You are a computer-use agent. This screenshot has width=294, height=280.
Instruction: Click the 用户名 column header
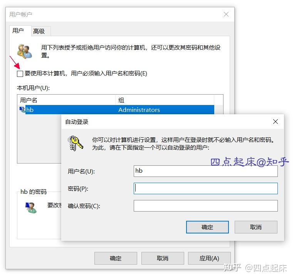click(67, 100)
